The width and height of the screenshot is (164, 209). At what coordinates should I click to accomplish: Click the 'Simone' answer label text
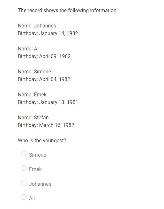click(38, 155)
